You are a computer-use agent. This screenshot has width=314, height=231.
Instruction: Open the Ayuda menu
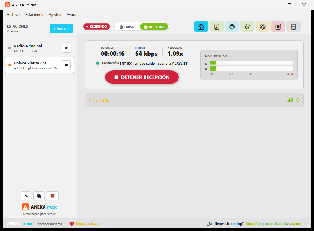coord(72,15)
